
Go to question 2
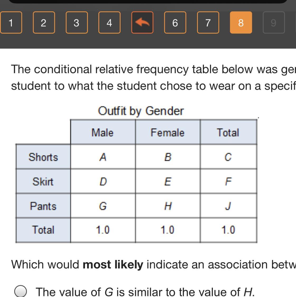(x=44, y=23)
